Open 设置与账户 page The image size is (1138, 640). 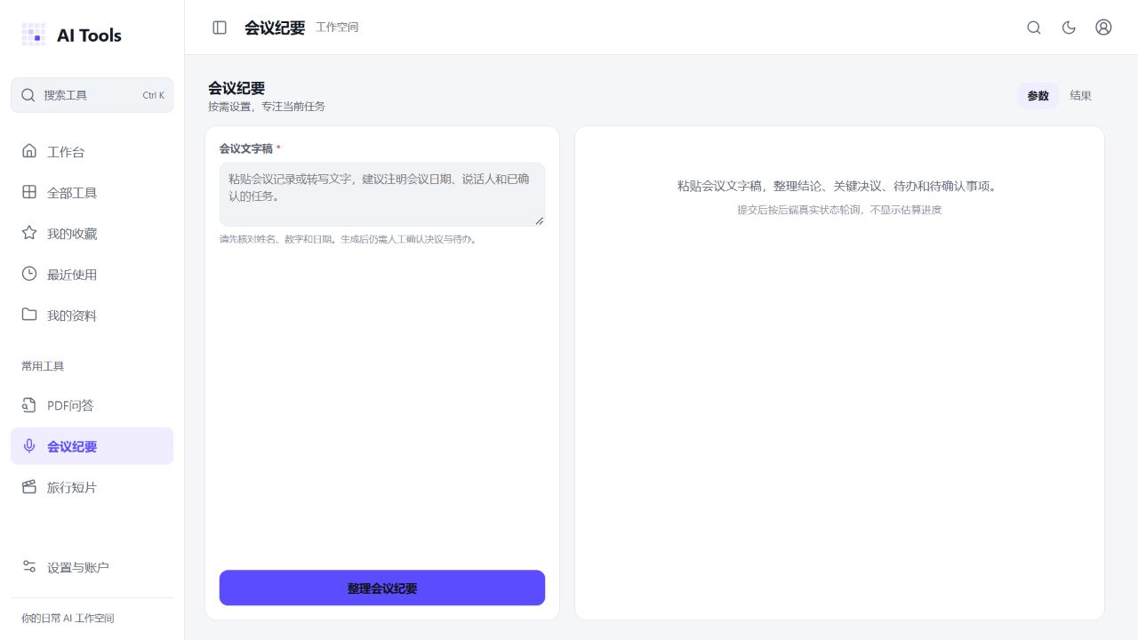92,567
